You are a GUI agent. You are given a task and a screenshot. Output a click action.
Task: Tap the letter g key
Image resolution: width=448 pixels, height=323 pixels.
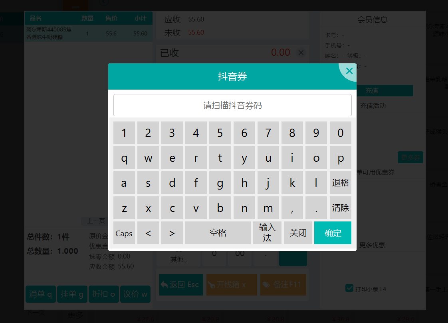coord(220,183)
